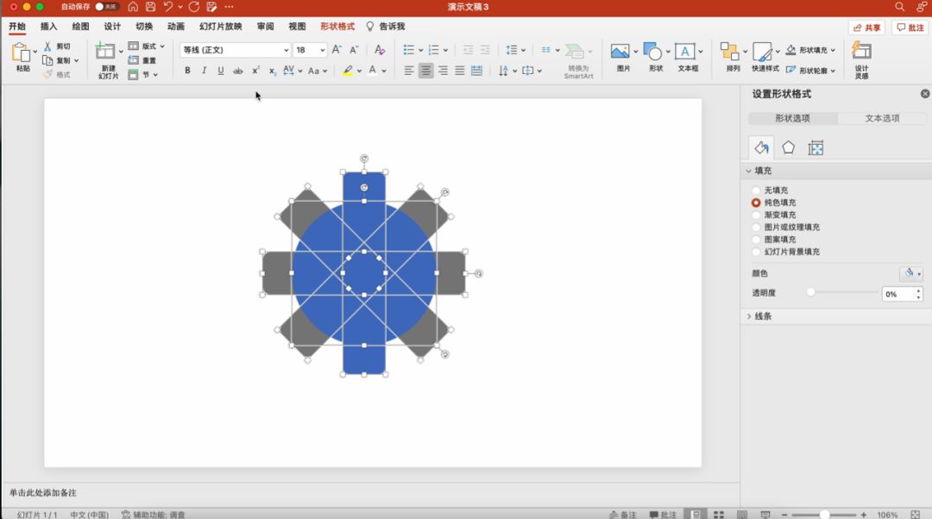Click the Save icon in title bar
The height and width of the screenshot is (519, 932).
pos(150,7)
